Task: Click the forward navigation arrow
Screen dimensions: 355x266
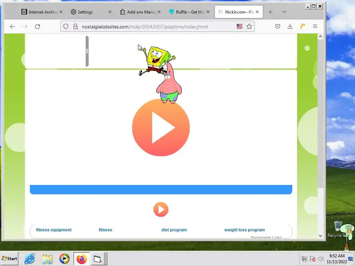Action: click(25, 27)
